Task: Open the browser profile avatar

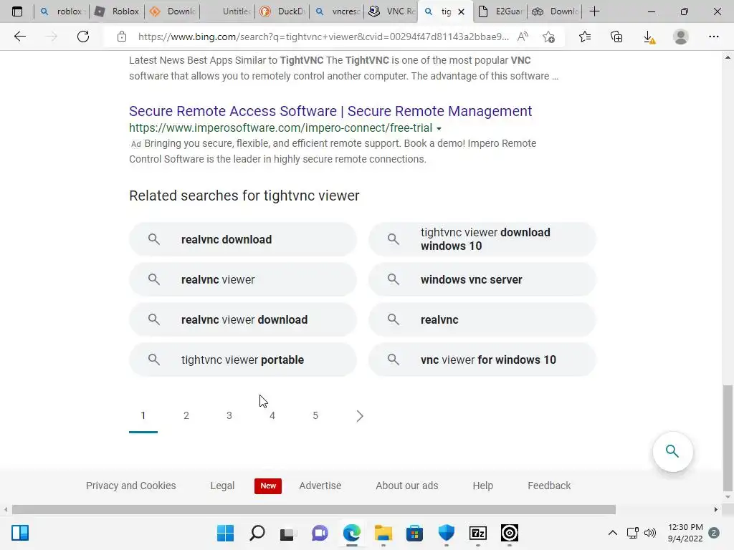Action: click(x=681, y=37)
